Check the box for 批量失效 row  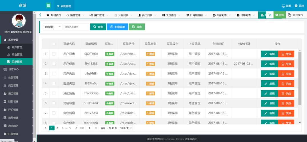pyautogui.click(x=54, y=83)
